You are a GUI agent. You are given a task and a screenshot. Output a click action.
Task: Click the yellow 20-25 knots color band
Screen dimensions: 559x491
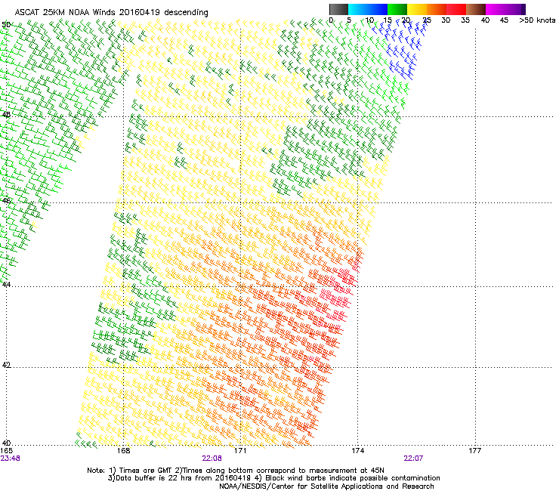(x=417, y=9)
